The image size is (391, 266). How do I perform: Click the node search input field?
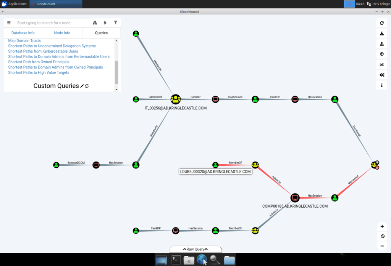(x=52, y=22)
